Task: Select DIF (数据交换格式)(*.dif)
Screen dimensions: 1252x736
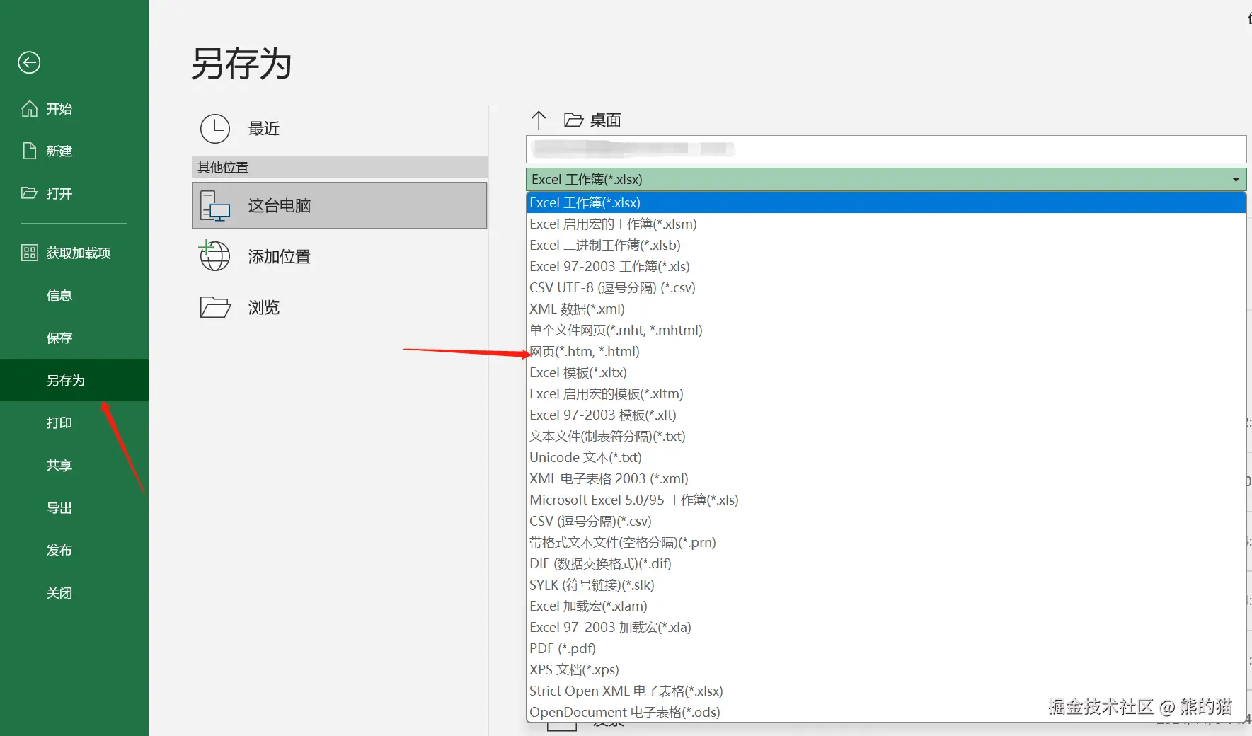Action: point(886,563)
